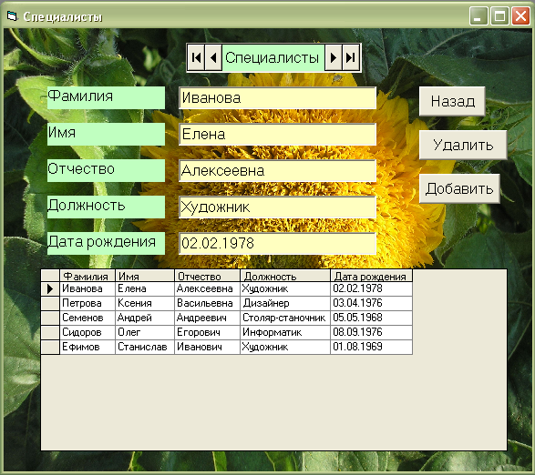Focus the birth date field 02.02.1978
Screen dimensions: 535x475
point(277,243)
